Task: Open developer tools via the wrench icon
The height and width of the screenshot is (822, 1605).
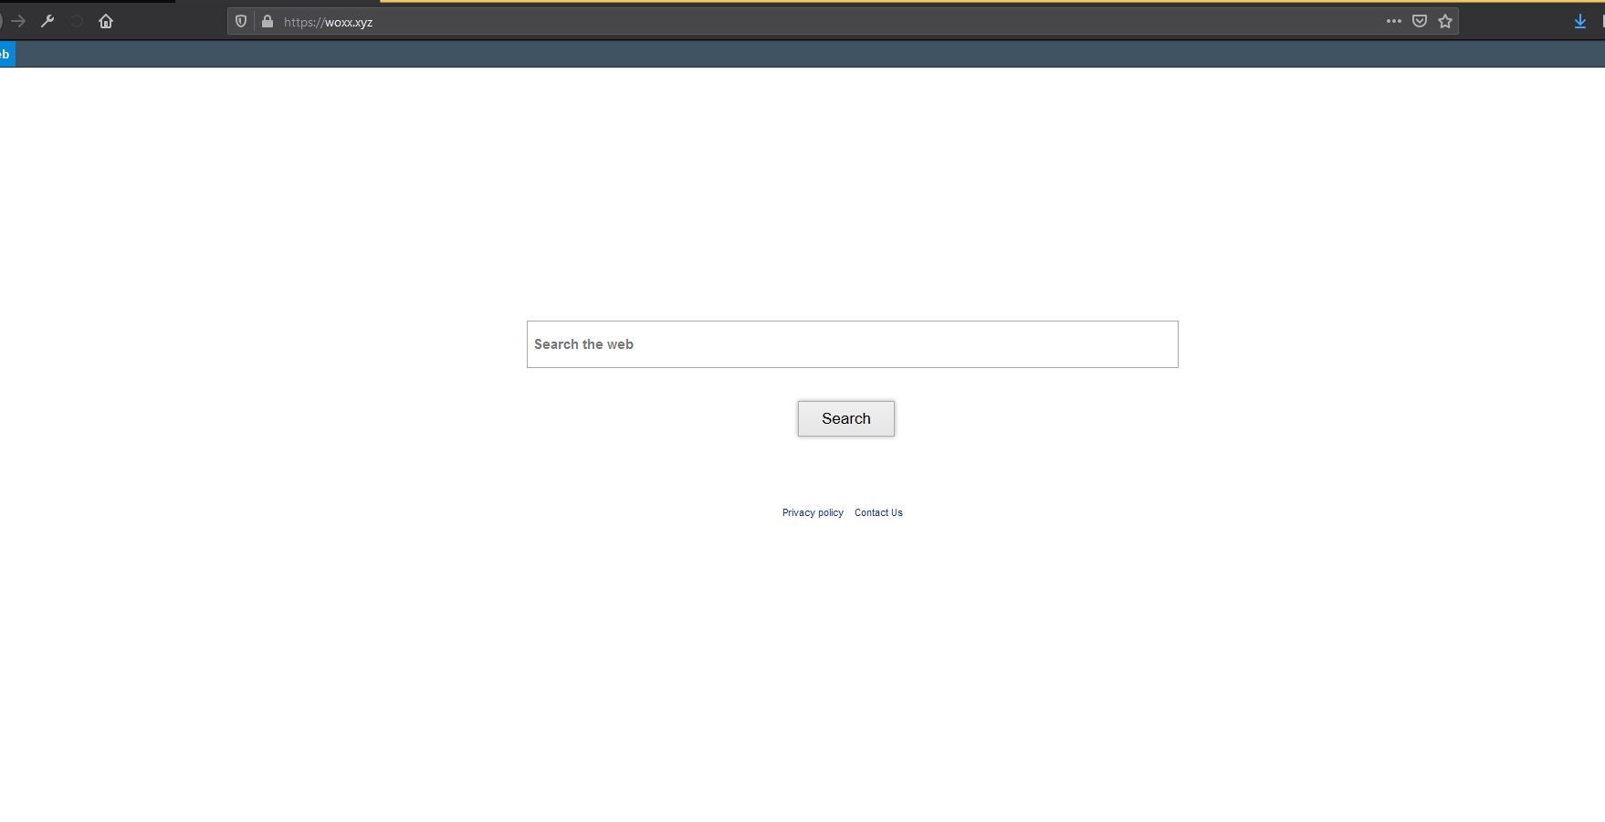Action: point(47,21)
